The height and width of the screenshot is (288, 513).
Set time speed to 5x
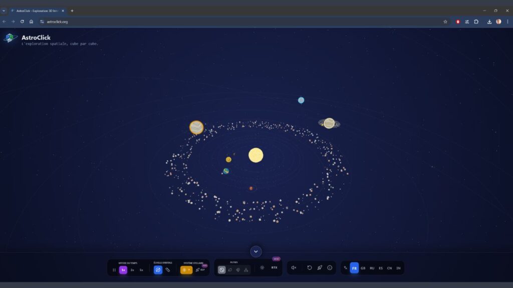tap(141, 269)
